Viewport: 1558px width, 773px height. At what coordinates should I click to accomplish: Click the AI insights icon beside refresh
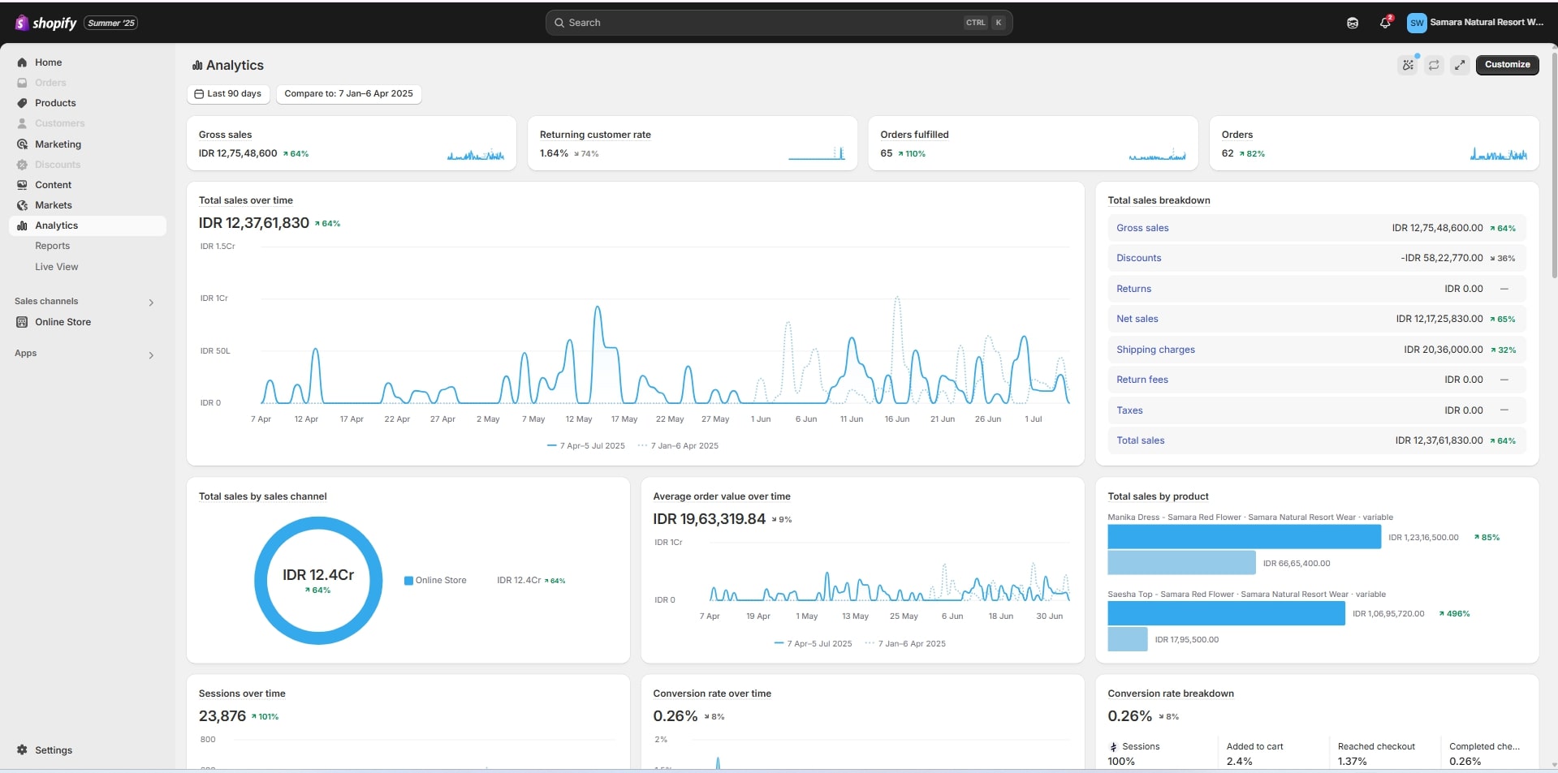(x=1408, y=65)
